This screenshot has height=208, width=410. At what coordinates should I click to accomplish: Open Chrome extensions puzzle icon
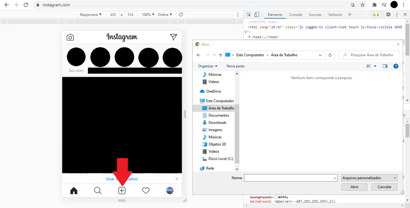click(374, 5)
